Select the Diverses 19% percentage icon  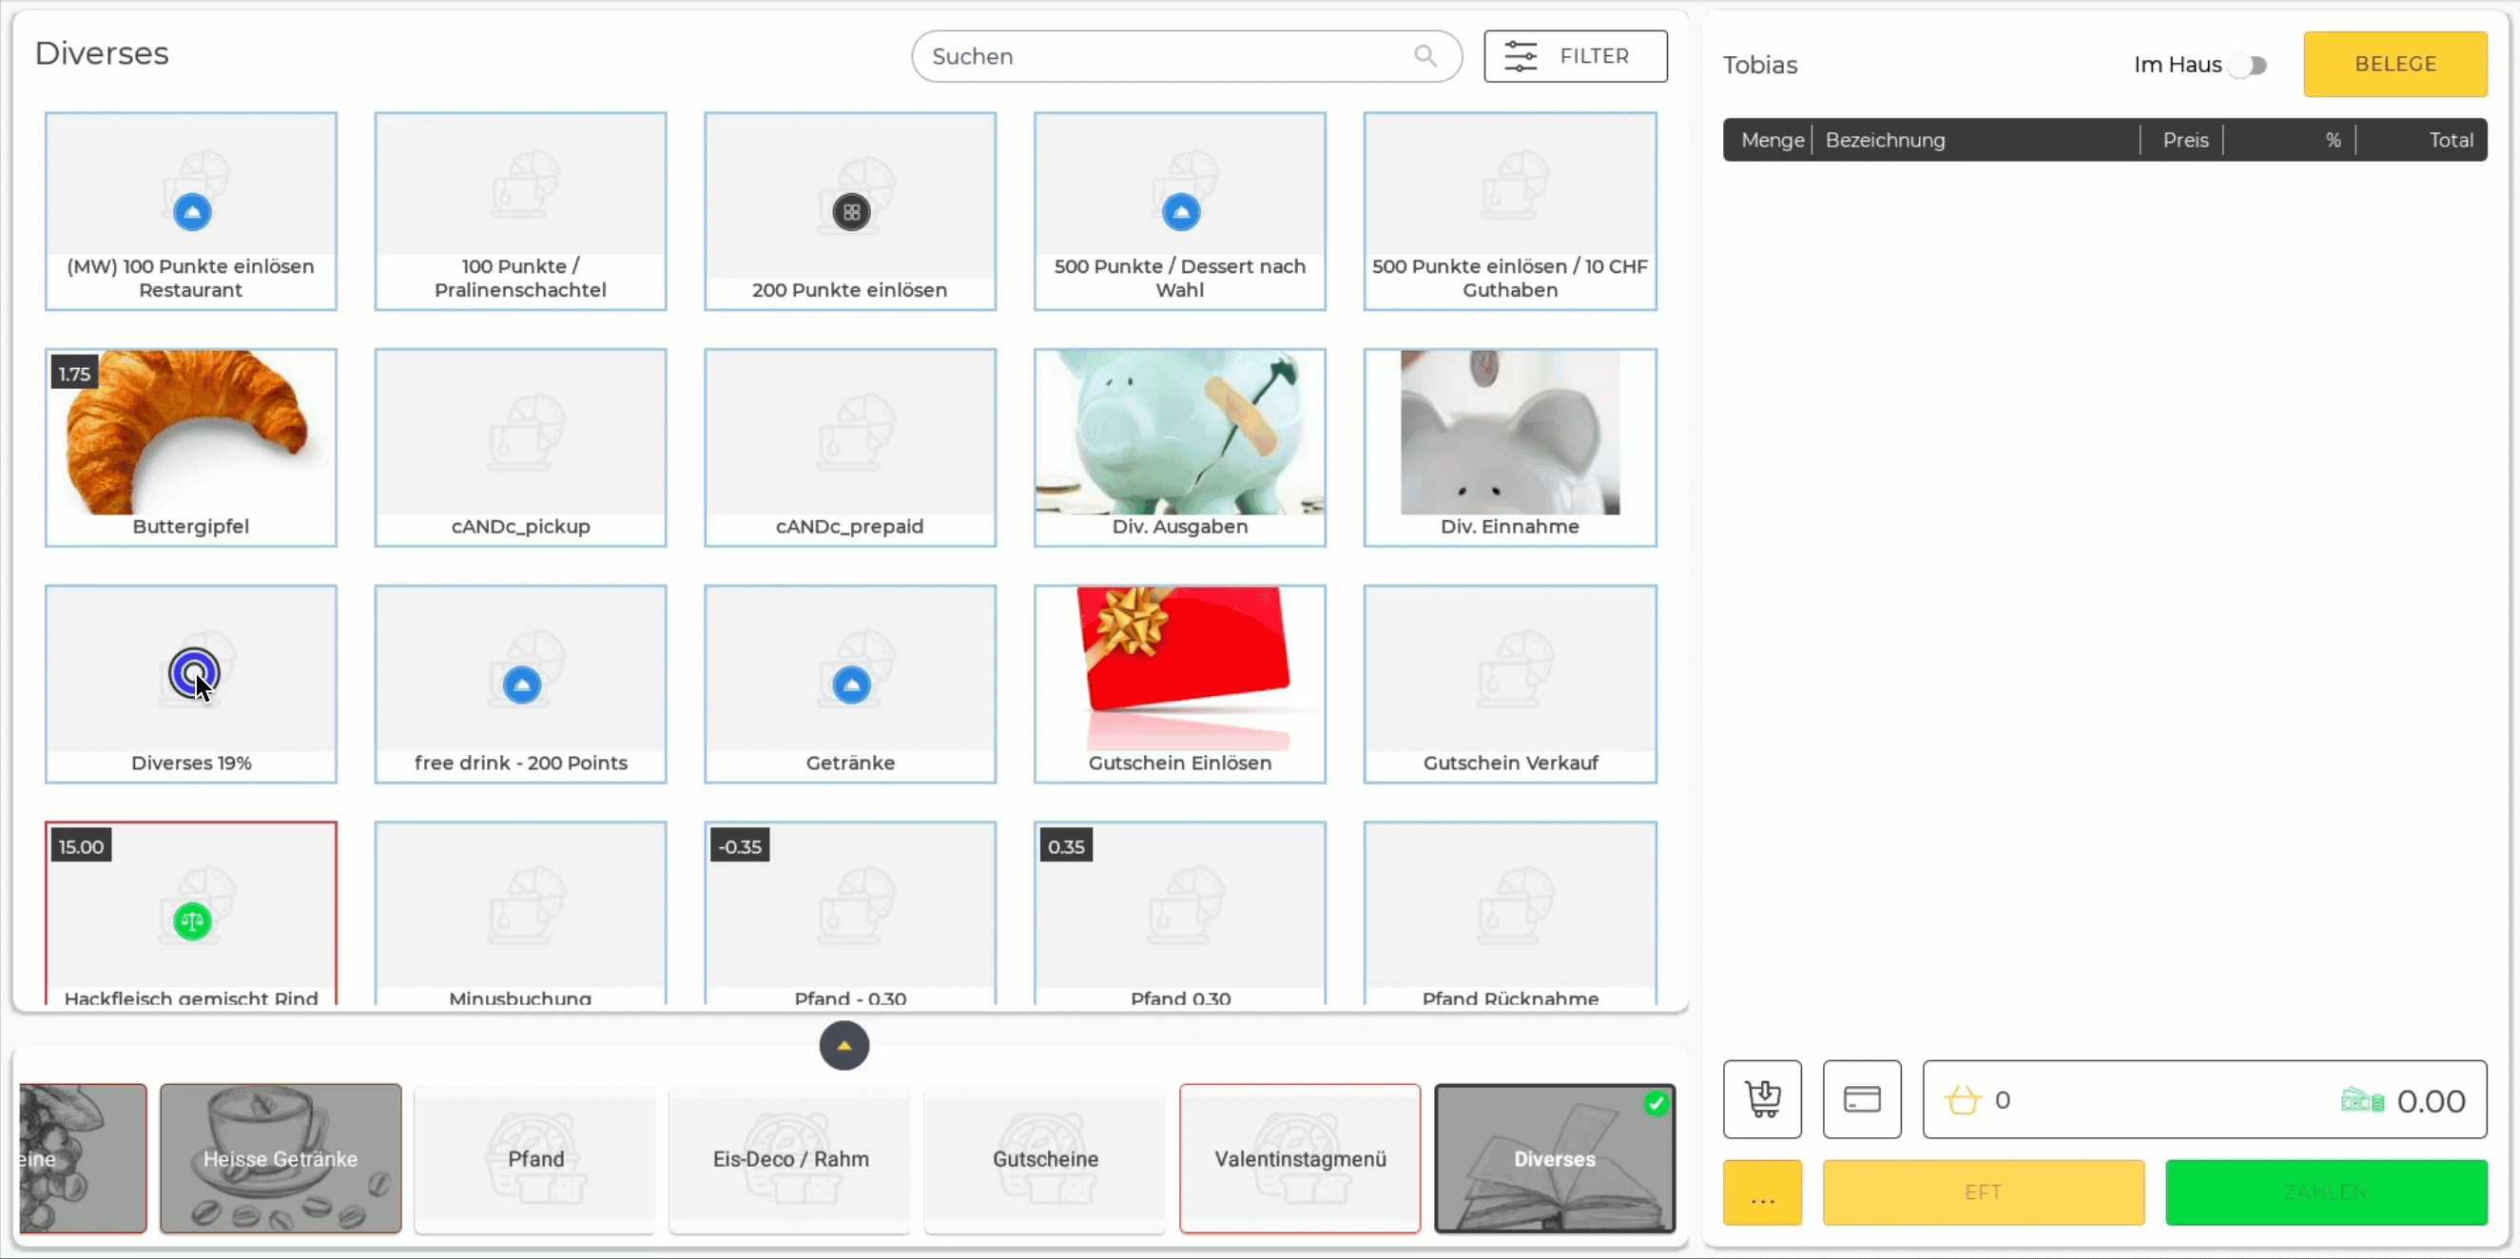[x=191, y=672]
